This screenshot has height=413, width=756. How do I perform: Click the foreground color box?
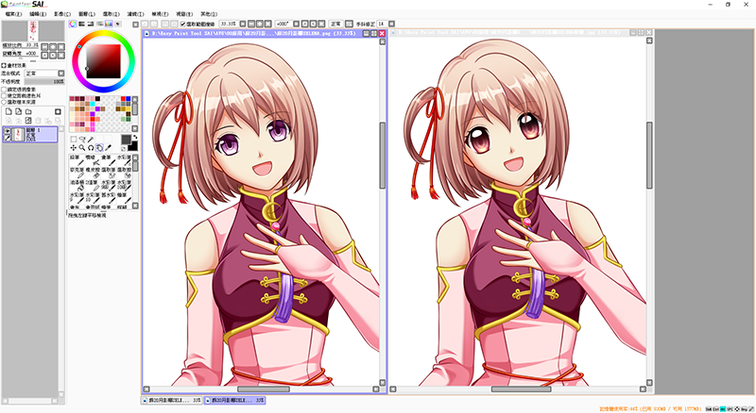(x=126, y=140)
